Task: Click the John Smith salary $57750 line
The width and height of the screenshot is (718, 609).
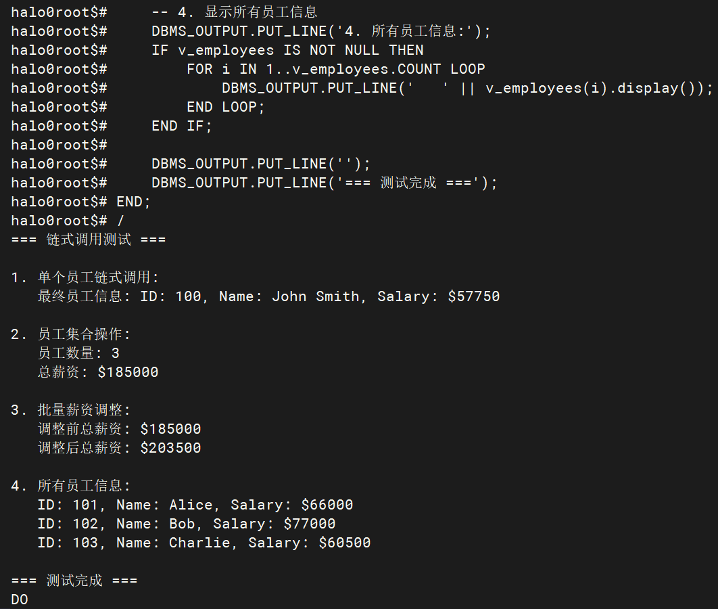Action: (268, 296)
